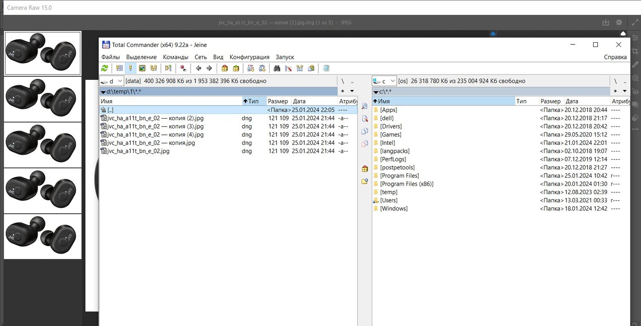
Task: Expand directory history arrow for d:\temp\1
Action: pyautogui.click(x=352, y=91)
